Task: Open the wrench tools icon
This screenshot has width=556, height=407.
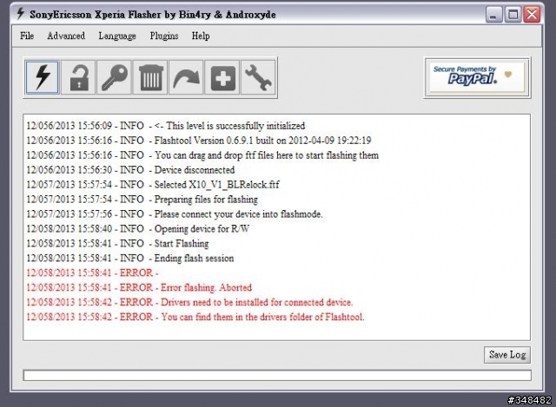Action: (x=258, y=77)
